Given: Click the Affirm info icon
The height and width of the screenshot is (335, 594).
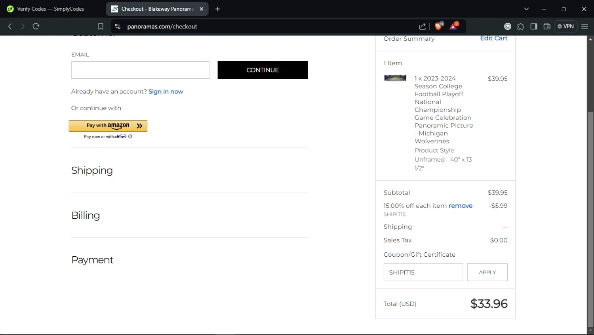Looking at the screenshot, I should [130, 136].
